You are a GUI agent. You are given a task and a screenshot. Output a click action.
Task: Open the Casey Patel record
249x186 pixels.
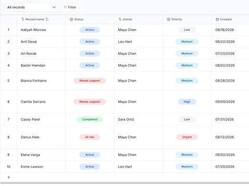(x=30, y=119)
